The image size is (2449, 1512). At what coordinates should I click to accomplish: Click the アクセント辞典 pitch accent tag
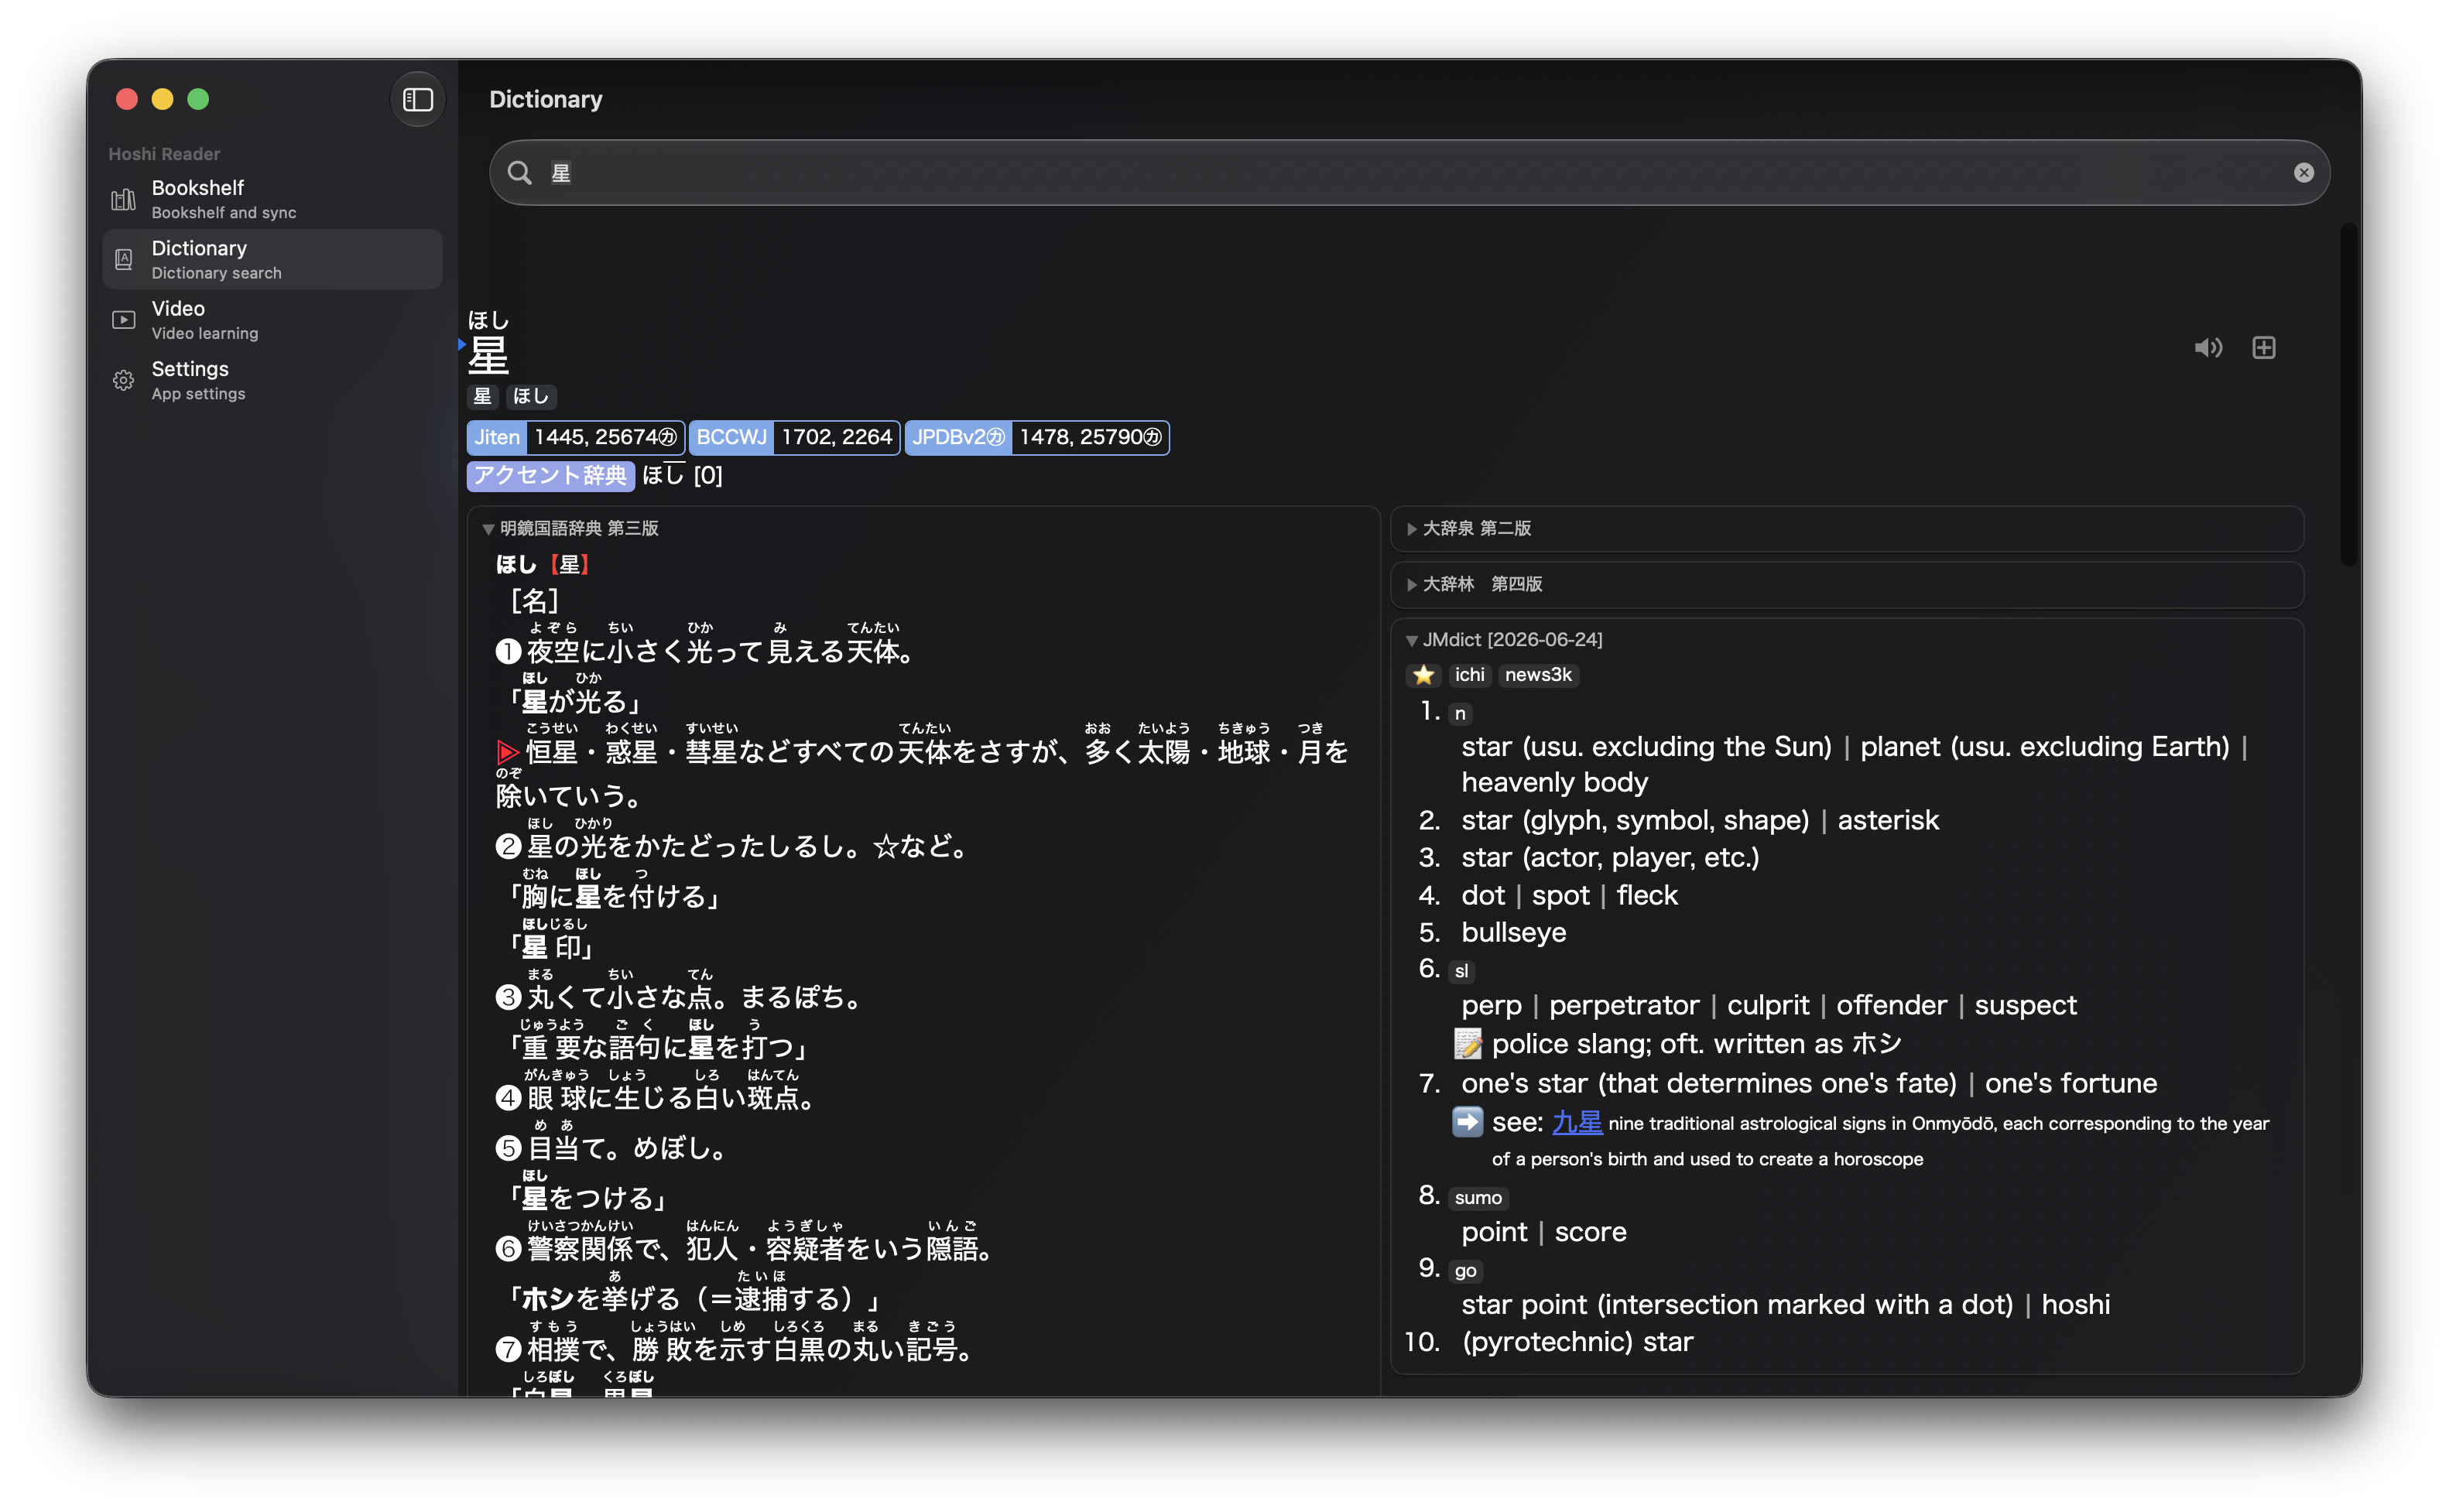[550, 475]
